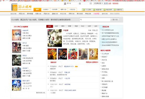Click the 个人资料 green icon

[x=84, y=10]
